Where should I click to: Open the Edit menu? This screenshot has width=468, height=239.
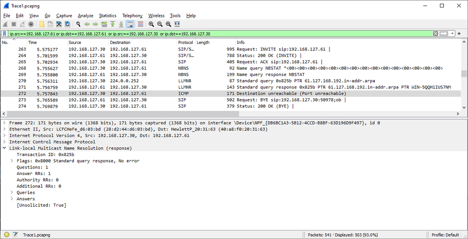20,15
